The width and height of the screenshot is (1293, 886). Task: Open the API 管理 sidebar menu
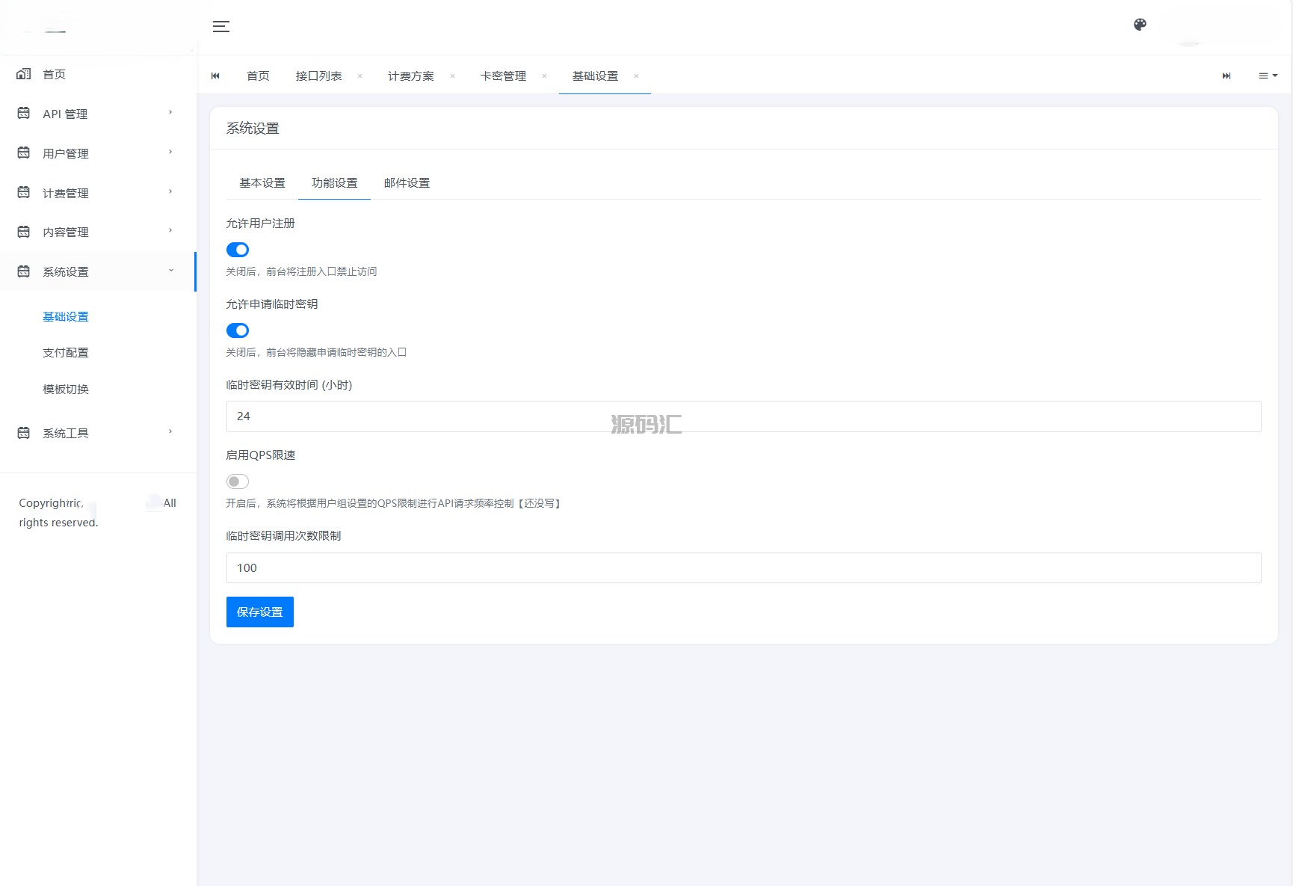click(x=97, y=113)
